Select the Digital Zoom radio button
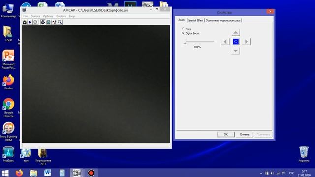This screenshot has width=315, height=177. (183, 33)
